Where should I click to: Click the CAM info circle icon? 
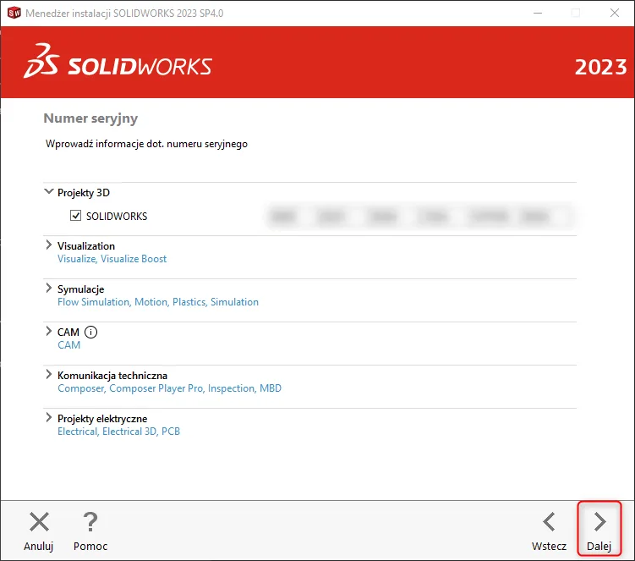pyautogui.click(x=90, y=333)
